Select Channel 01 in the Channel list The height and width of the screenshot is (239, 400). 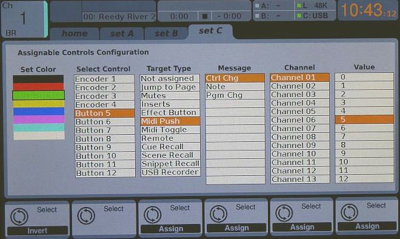[x=299, y=78]
